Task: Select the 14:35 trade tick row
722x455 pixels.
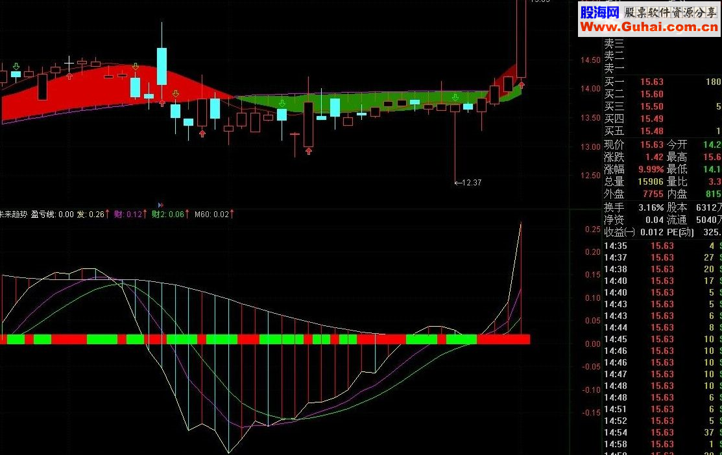Action: point(662,246)
